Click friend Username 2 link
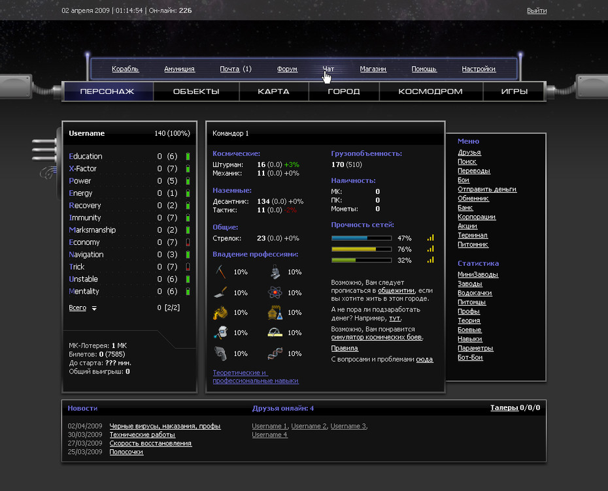Image resolution: width=608 pixels, height=491 pixels. 309,426
